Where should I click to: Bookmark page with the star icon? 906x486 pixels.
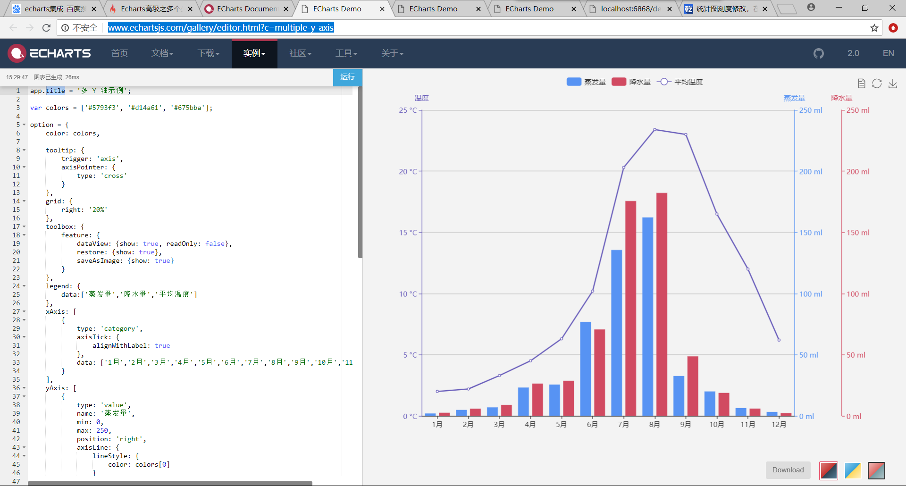(x=874, y=28)
